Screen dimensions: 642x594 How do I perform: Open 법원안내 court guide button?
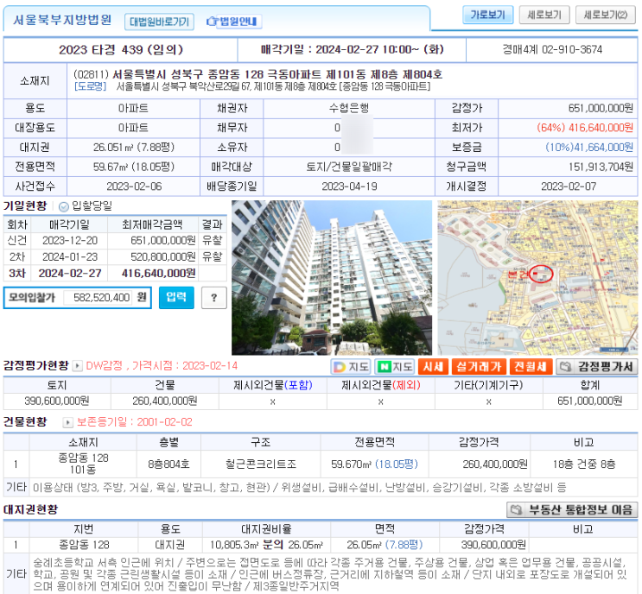click(x=233, y=22)
